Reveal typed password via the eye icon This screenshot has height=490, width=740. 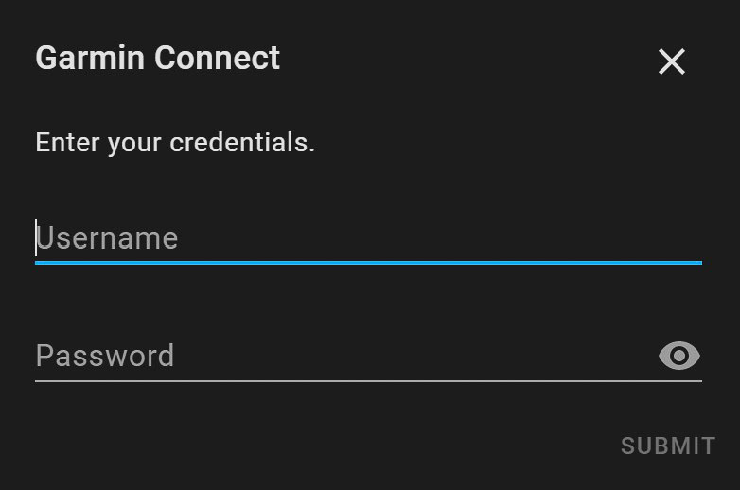pyautogui.click(x=678, y=356)
